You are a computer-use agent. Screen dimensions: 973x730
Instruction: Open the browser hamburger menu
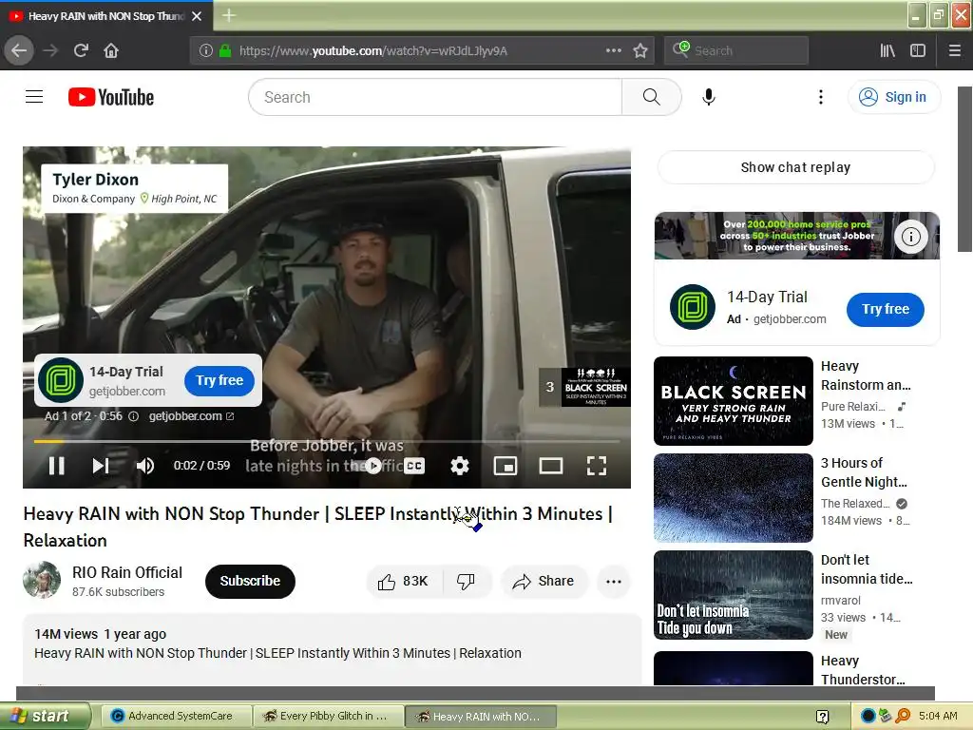(954, 50)
